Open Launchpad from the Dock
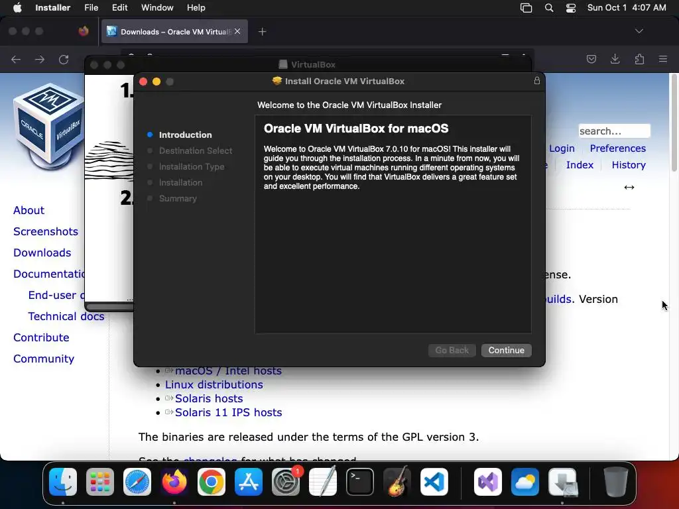679x509 pixels. 100,482
